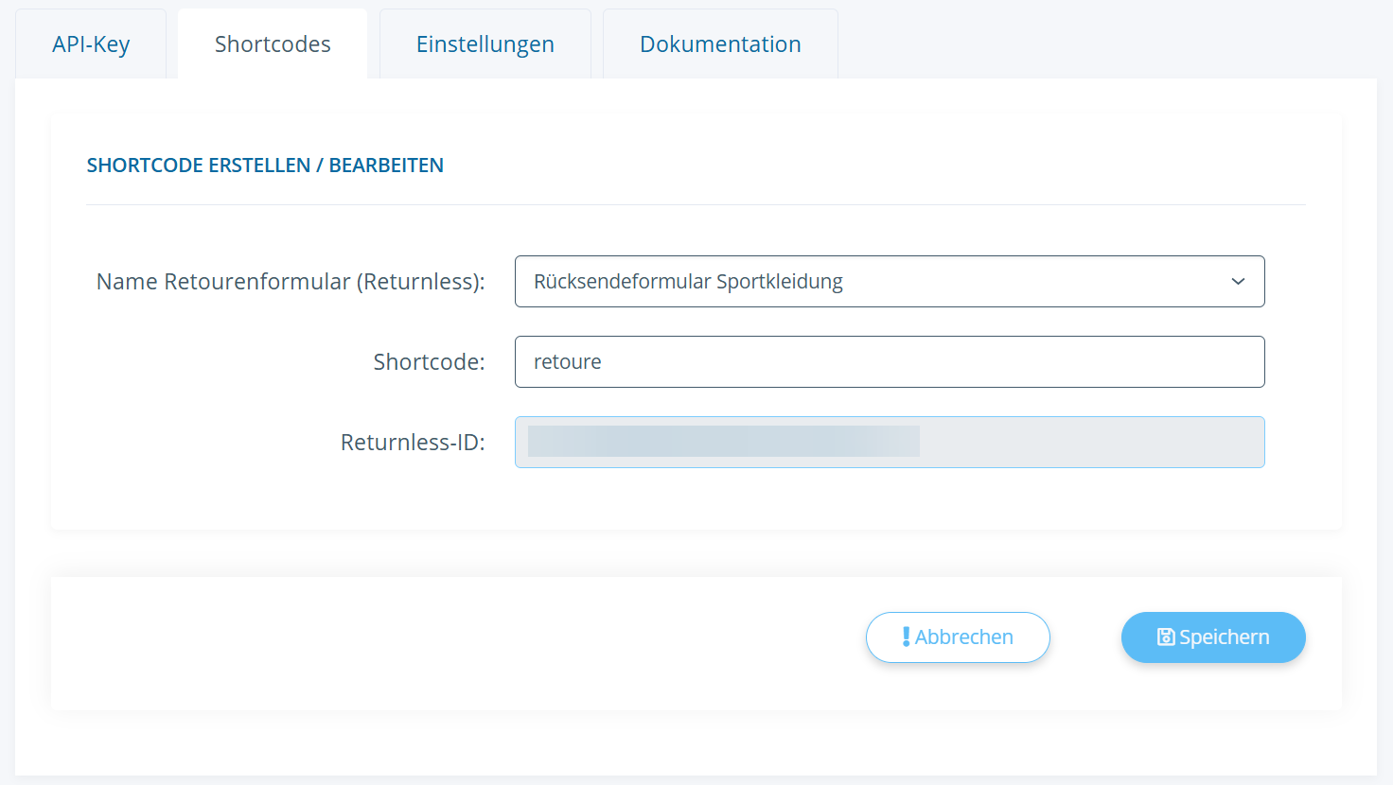The height and width of the screenshot is (785, 1393).
Task: Click the Abbrechen button
Action: pyautogui.click(x=958, y=637)
